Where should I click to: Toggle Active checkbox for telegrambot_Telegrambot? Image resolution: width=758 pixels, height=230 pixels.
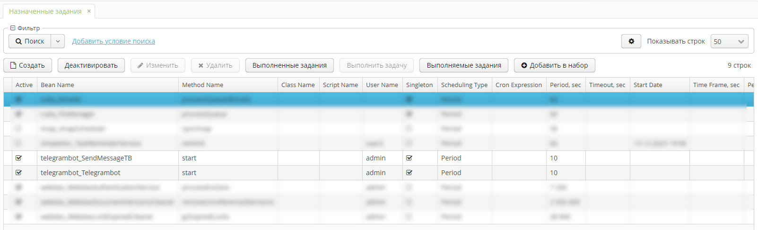(19, 173)
